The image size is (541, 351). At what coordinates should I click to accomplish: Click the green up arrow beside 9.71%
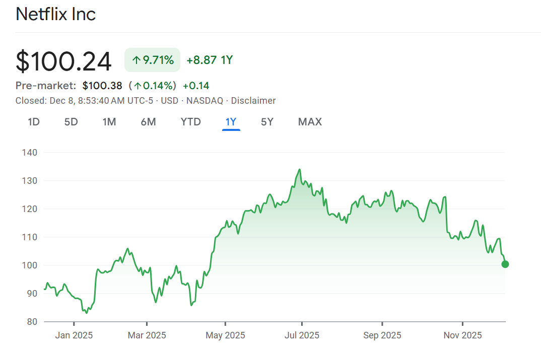point(136,60)
